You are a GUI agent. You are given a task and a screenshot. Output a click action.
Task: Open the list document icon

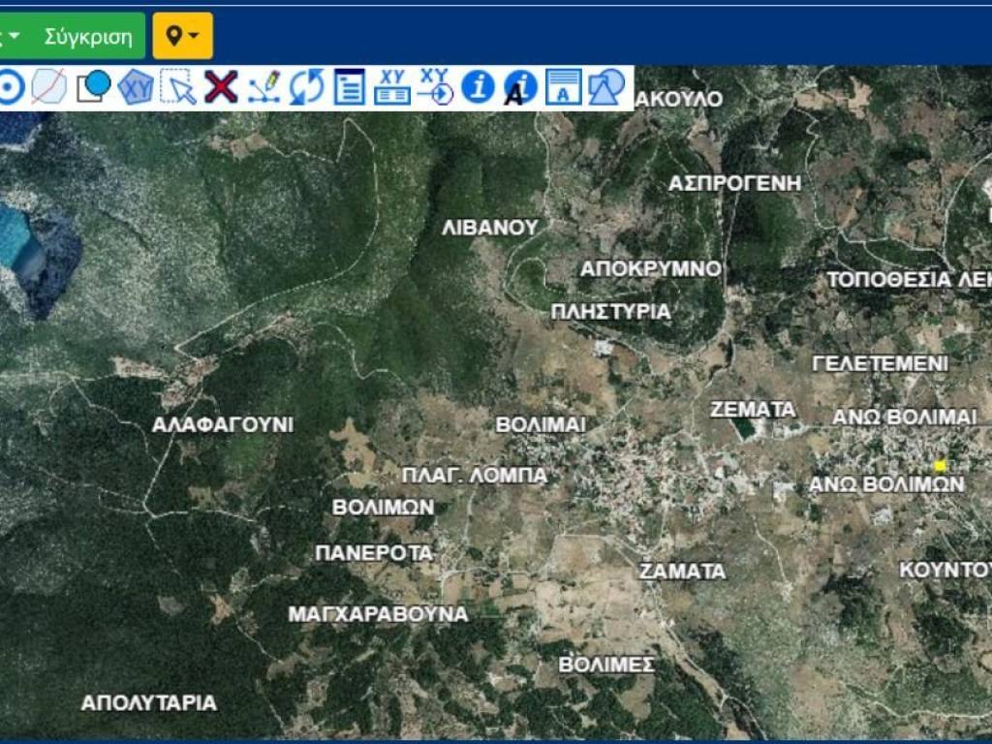pos(349,87)
